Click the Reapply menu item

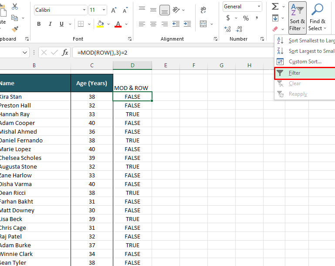305,94
